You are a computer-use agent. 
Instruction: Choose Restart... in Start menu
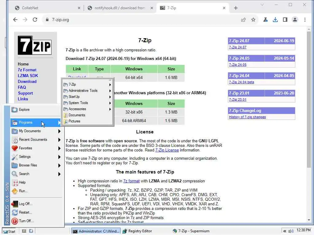pyautogui.click(x=36, y=212)
